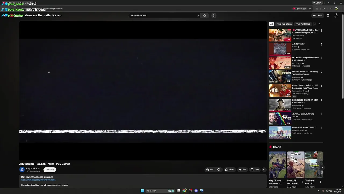Select the From PlayStation chip
The image size is (344, 194).
point(303,24)
